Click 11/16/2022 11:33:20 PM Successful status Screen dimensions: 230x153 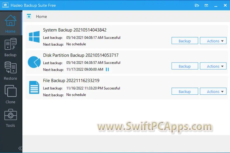click(93, 88)
